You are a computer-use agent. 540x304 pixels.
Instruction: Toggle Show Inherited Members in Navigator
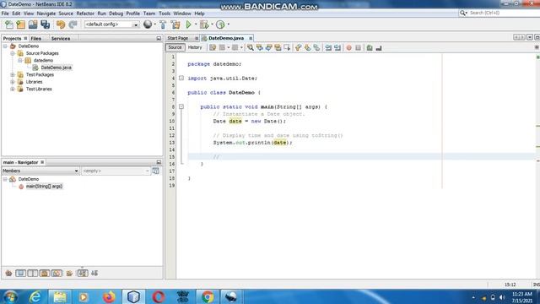pos(8,274)
